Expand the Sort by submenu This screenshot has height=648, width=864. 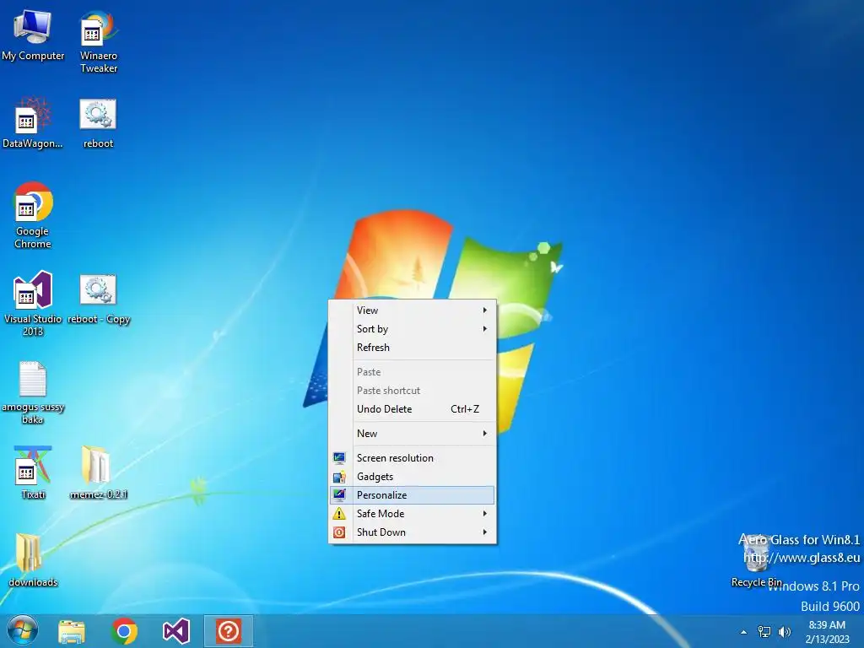pyautogui.click(x=412, y=329)
